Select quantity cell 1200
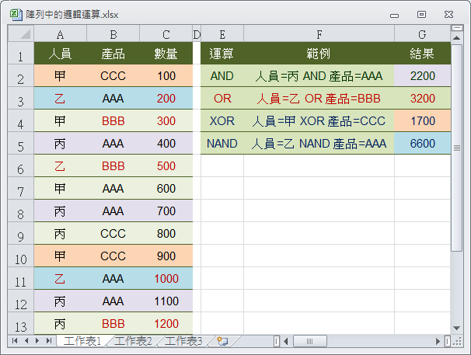The height and width of the screenshot is (355, 471). tap(166, 323)
